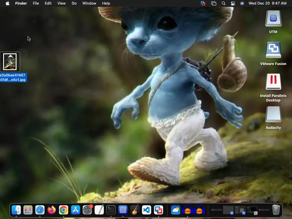Open Terminal from the Dock

(111, 210)
